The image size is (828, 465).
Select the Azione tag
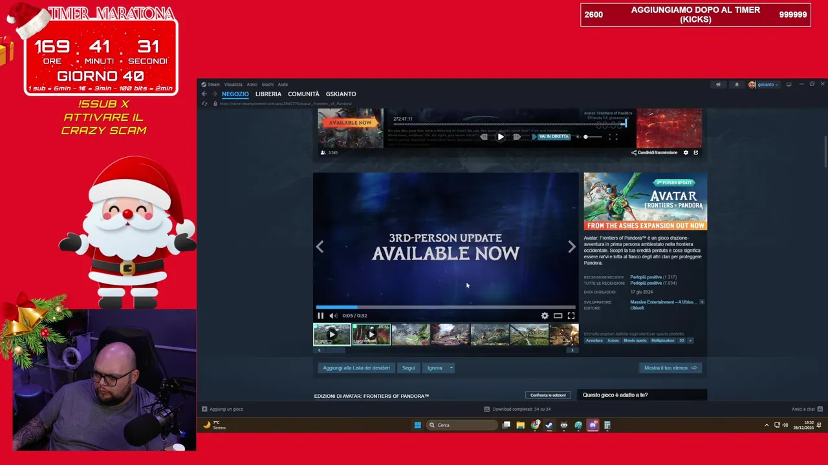point(613,340)
